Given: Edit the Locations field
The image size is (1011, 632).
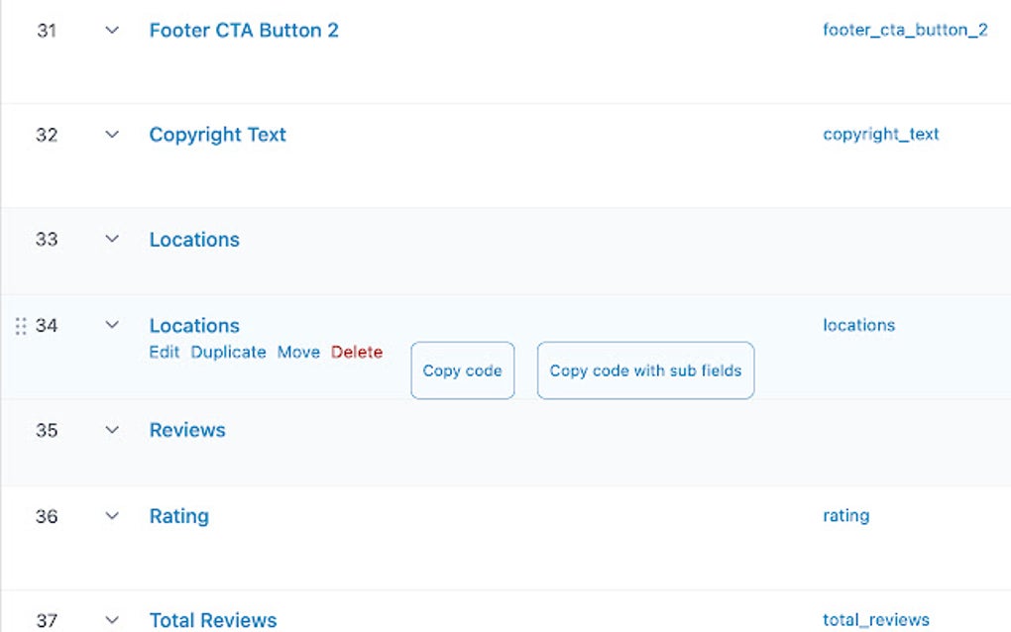Looking at the screenshot, I should tap(164, 352).
